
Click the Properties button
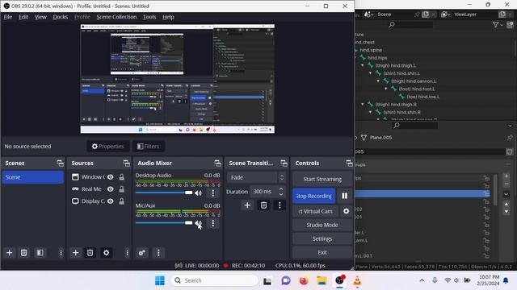pyautogui.click(x=107, y=147)
